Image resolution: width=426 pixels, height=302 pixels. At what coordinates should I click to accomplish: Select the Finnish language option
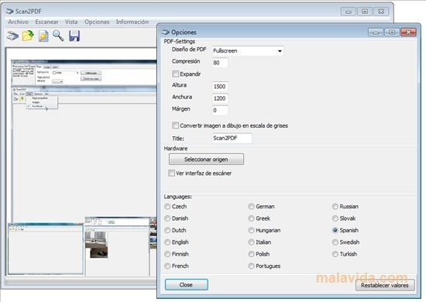[167, 254]
